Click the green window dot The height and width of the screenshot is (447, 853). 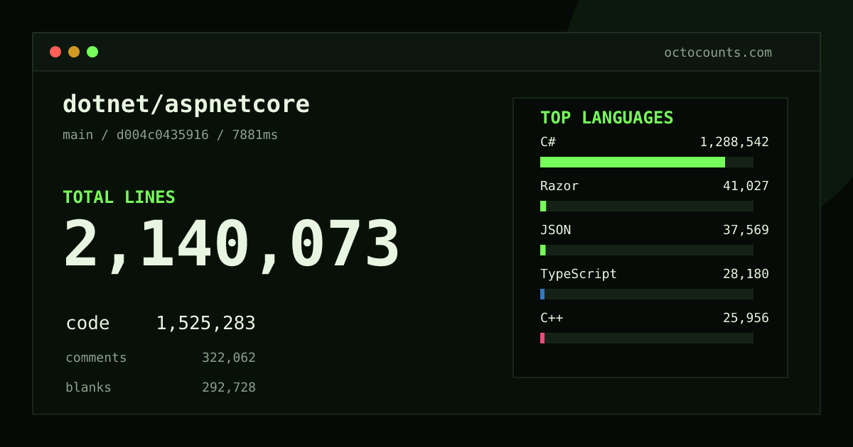coord(92,52)
